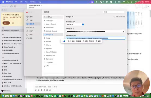Open the Edit menu
Viewport: 151px width, 98px height.
tap(21, 2)
